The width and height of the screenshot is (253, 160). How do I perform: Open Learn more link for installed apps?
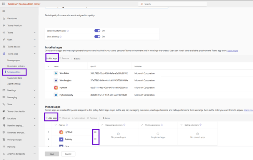(x=232, y=51)
